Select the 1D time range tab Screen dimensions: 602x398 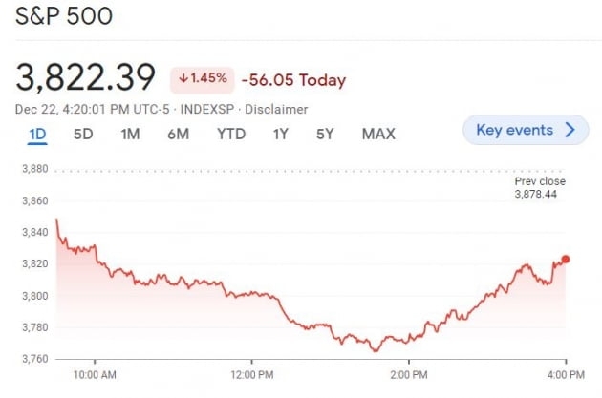coord(37,134)
